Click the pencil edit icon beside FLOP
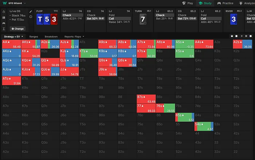The height and width of the screenshot is (160, 255). [x=31, y=11]
